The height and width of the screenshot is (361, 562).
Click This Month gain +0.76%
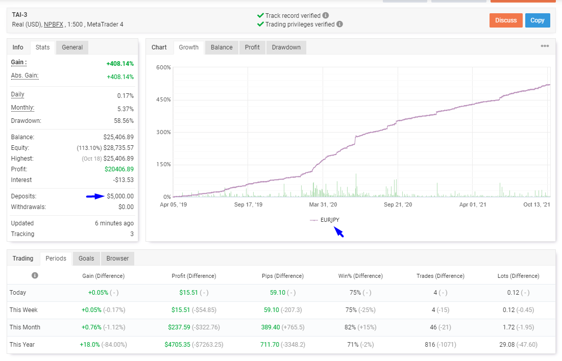(x=91, y=327)
